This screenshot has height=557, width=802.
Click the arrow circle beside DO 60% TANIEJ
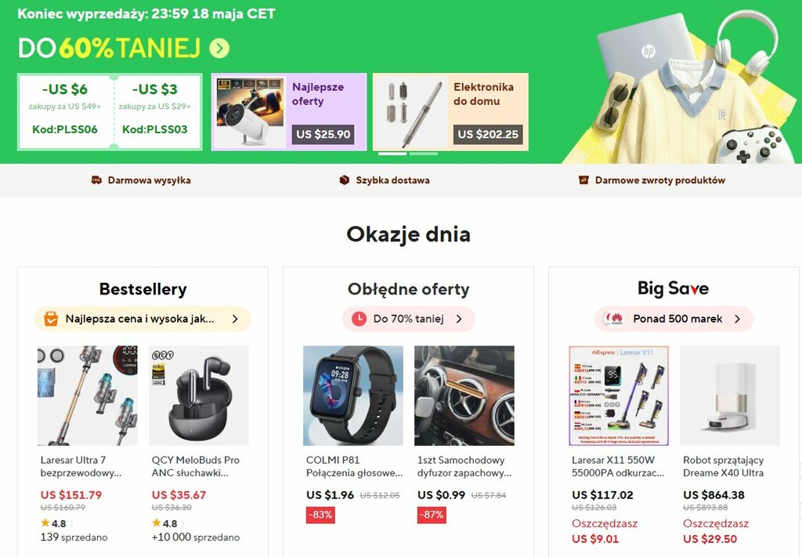click(219, 49)
